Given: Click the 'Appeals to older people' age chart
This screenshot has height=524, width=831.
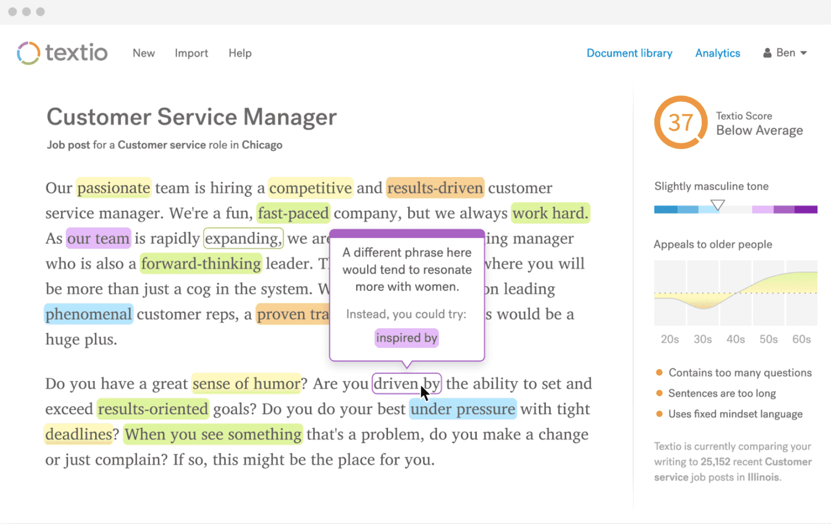Looking at the screenshot, I should 735,293.
